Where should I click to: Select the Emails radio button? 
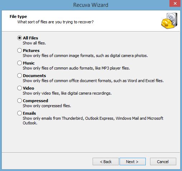[x=19, y=113]
